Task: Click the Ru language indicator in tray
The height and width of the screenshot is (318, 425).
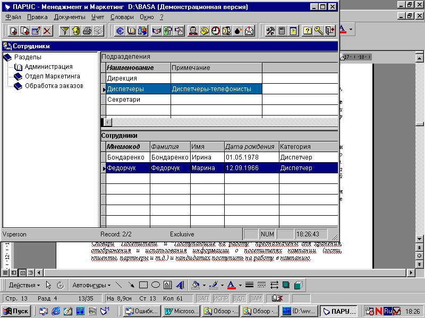Action: pos(388,311)
